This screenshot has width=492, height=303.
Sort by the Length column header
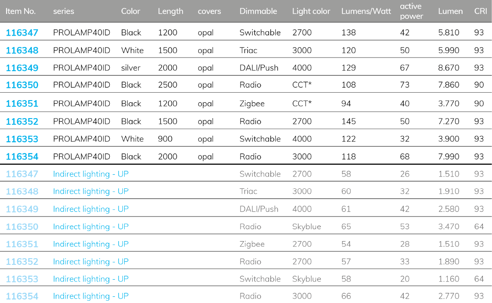click(x=170, y=11)
